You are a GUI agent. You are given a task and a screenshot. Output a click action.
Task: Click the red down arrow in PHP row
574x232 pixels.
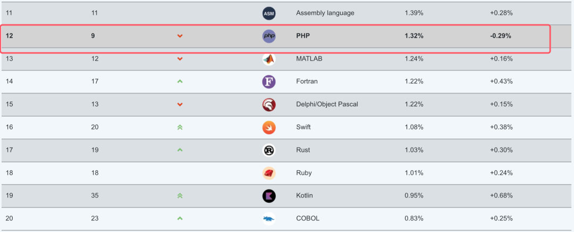click(180, 36)
